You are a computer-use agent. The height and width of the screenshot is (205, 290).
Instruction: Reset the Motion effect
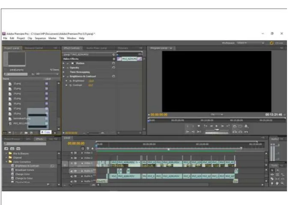(x=114, y=63)
